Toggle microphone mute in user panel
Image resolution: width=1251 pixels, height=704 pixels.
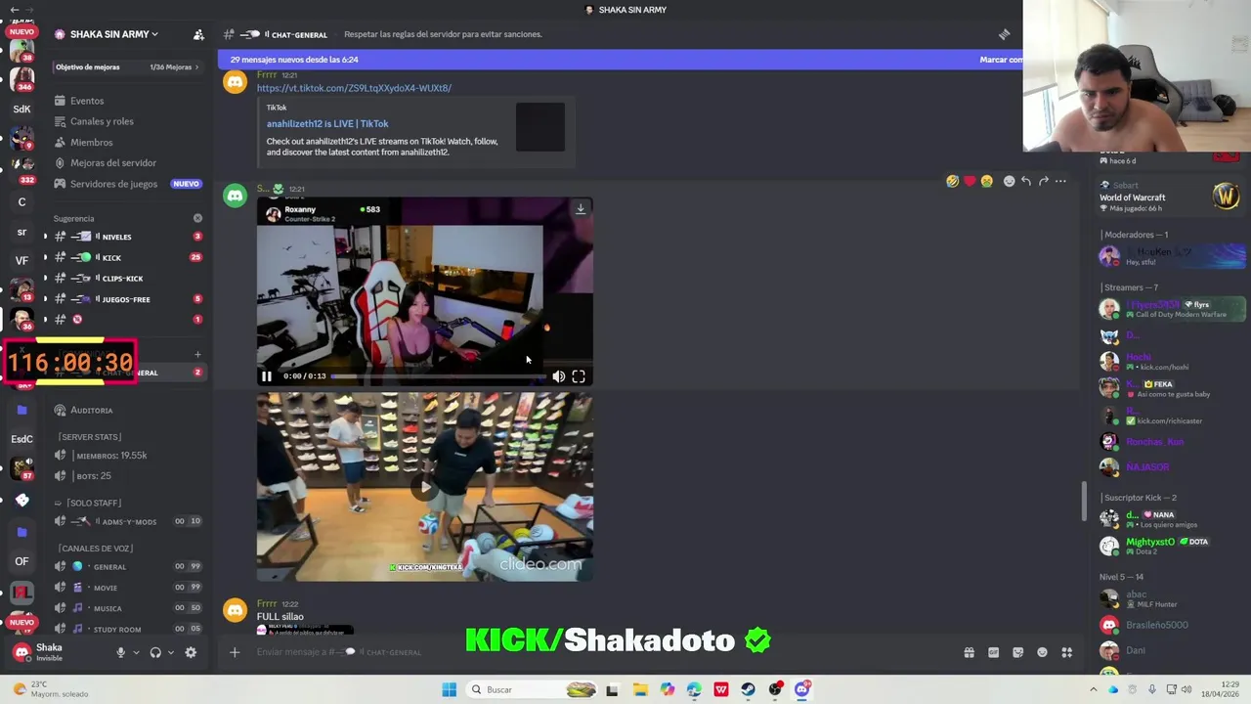pyautogui.click(x=121, y=653)
